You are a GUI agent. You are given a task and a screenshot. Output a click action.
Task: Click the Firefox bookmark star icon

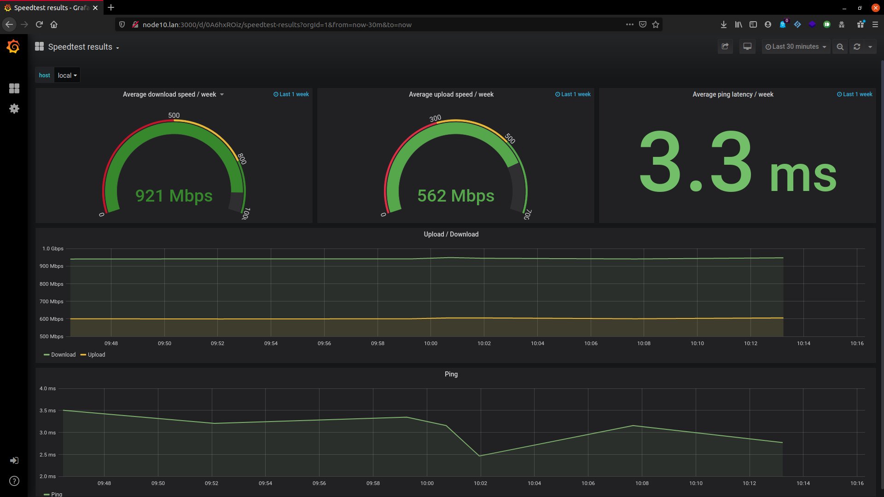(x=656, y=25)
